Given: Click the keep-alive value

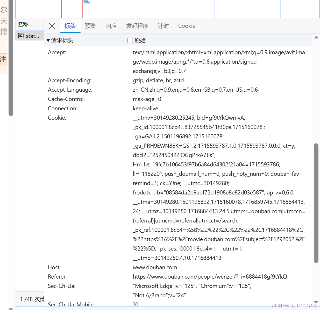Looking at the screenshot, I should click(x=145, y=109).
